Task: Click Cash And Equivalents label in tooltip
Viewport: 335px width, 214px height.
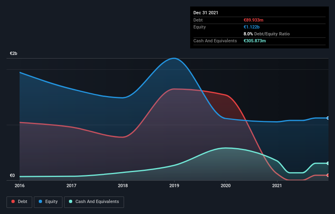Action: coord(215,41)
